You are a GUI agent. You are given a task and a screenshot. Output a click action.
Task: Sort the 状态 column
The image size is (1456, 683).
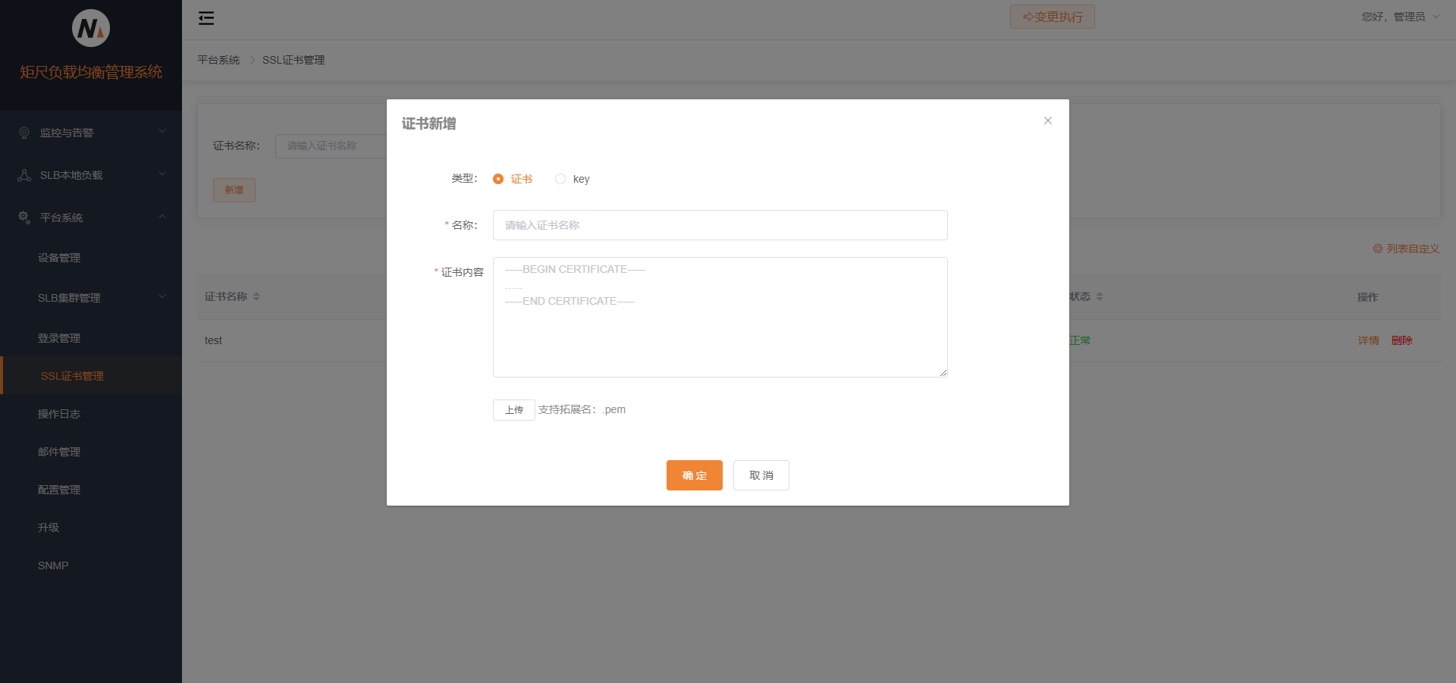[1100, 296]
